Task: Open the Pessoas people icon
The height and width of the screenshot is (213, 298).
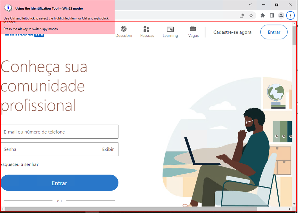Action: point(146,29)
